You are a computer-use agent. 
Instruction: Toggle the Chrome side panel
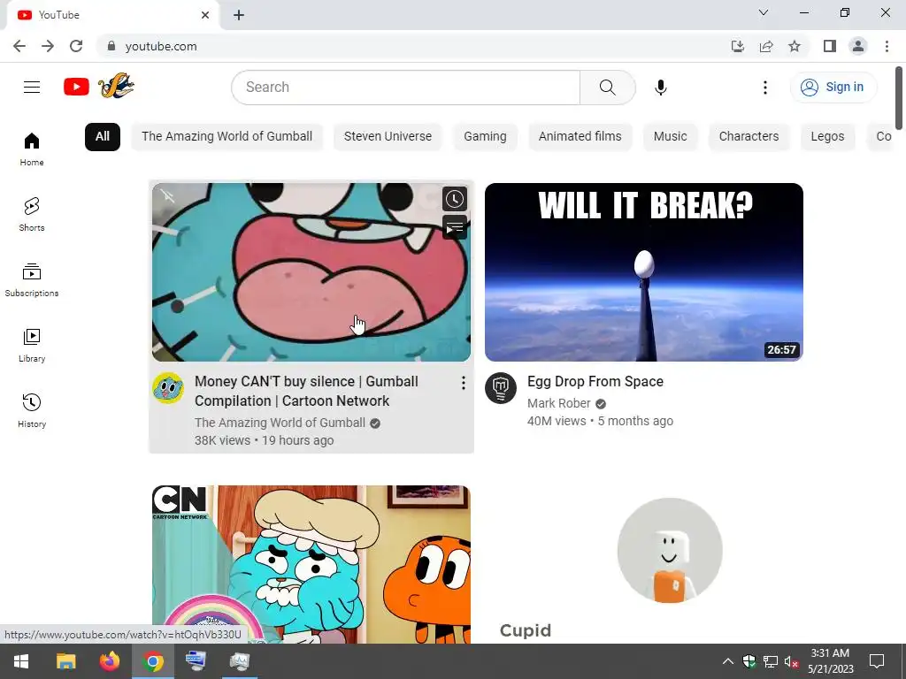[x=830, y=46]
